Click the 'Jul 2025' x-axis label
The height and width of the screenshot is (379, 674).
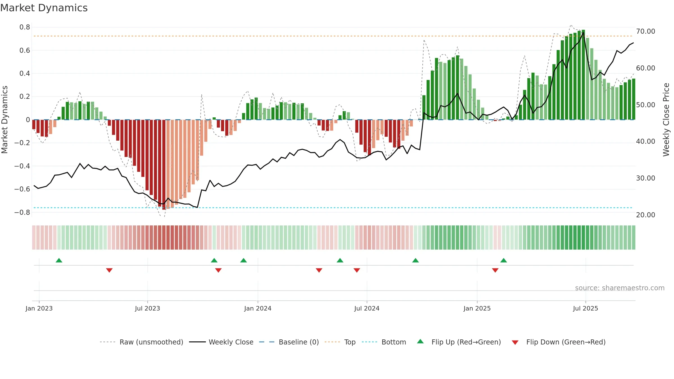tap(586, 308)
